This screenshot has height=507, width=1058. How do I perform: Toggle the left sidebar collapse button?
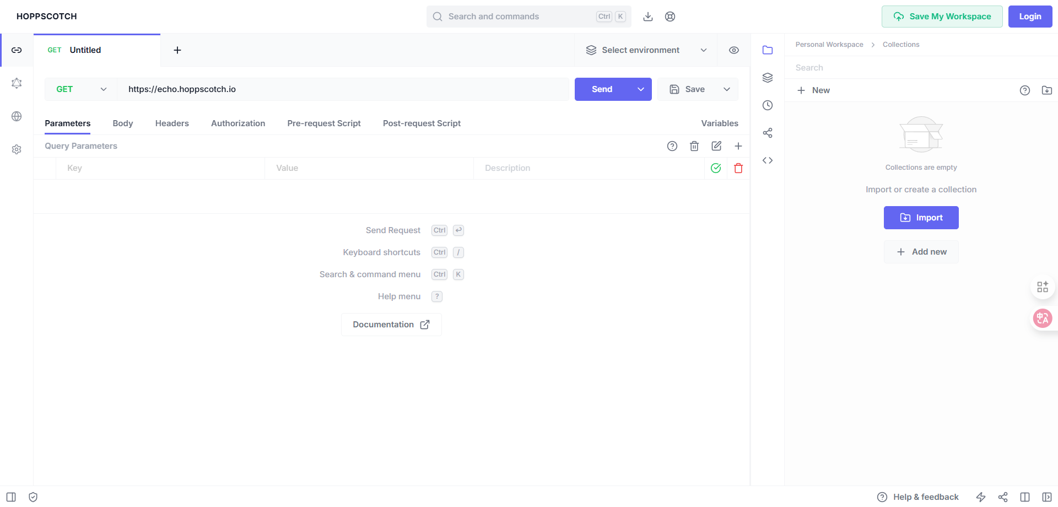(11, 497)
